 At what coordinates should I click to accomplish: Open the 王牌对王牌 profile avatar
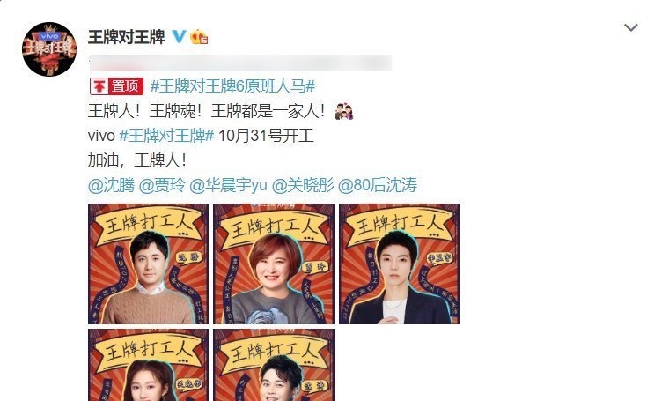point(49,49)
